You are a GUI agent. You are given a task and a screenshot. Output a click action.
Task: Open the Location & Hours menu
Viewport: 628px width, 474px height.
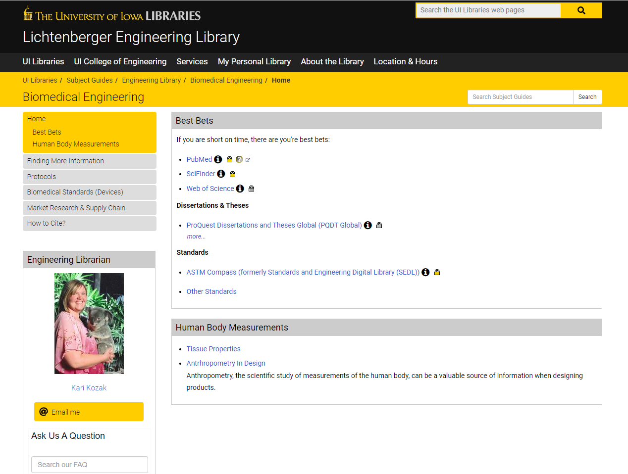pos(405,61)
